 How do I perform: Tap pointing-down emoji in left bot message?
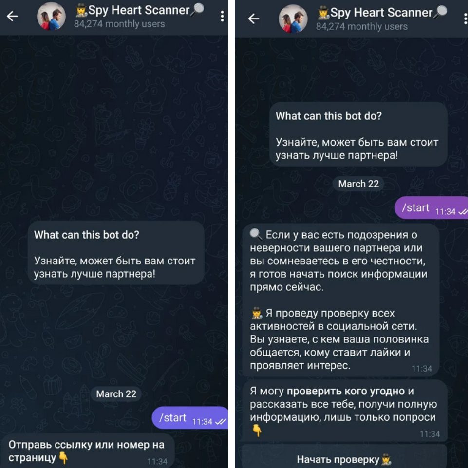pos(63,458)
